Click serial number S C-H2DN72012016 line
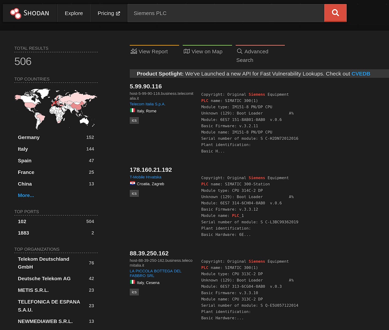 coord(250,138)
